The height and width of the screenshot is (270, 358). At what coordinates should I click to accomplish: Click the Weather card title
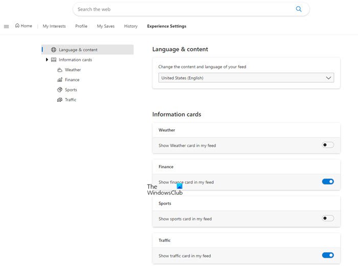click(x=167, y=130)
